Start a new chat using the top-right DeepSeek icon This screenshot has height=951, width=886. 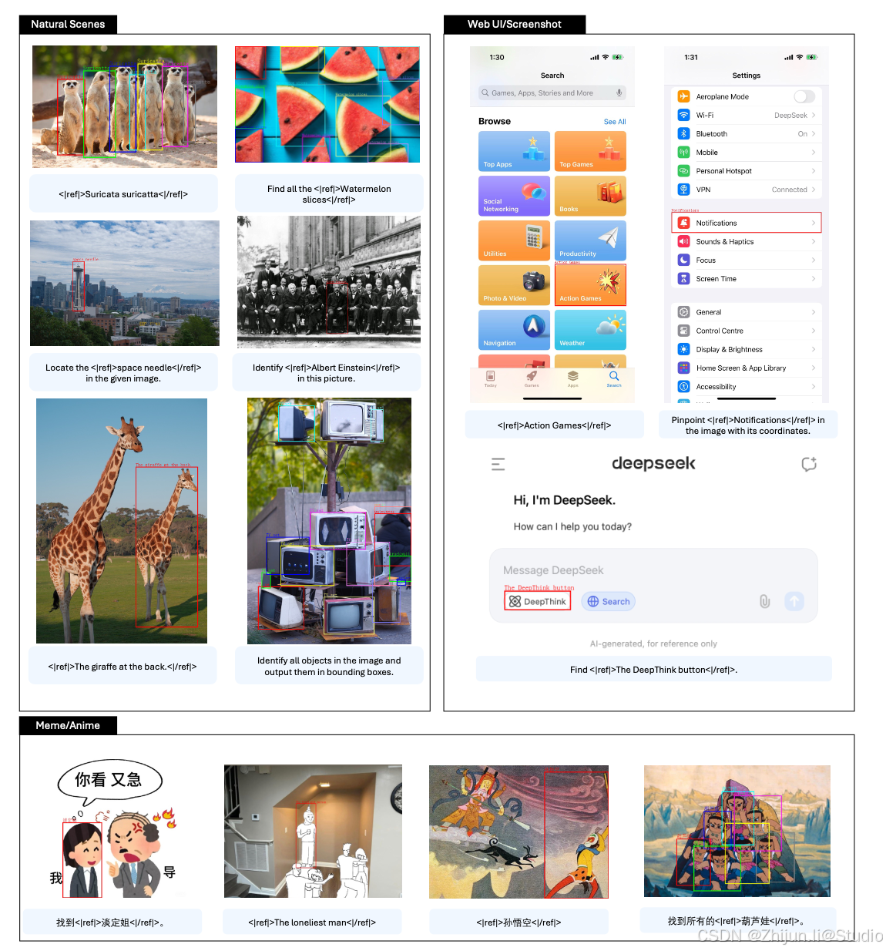809,464
